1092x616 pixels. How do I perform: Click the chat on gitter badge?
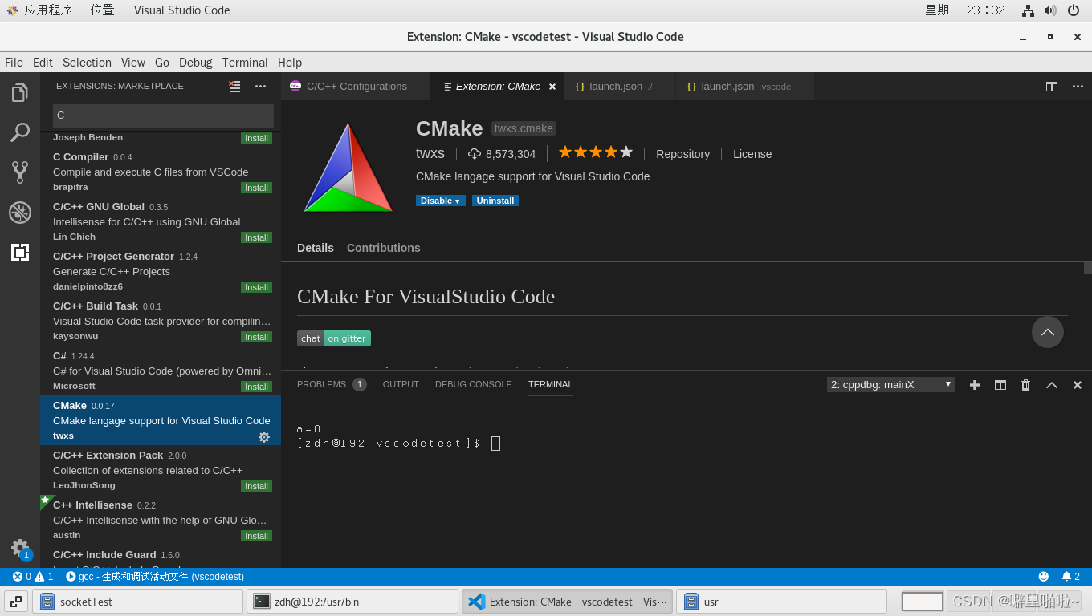(334, 338)
